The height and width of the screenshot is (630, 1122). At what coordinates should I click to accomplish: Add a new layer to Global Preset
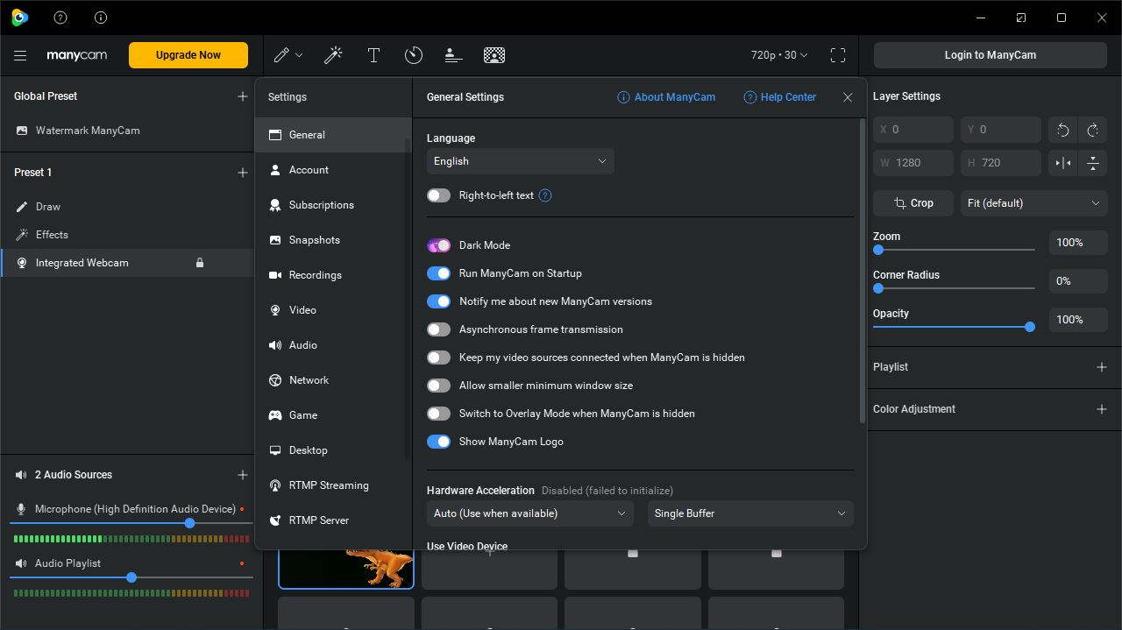(243, 96)
